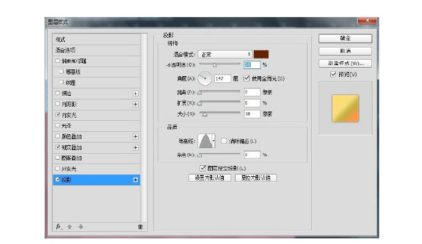Enable the 光泽 checkbox
The image size is (422, 244).
[57, 126]
